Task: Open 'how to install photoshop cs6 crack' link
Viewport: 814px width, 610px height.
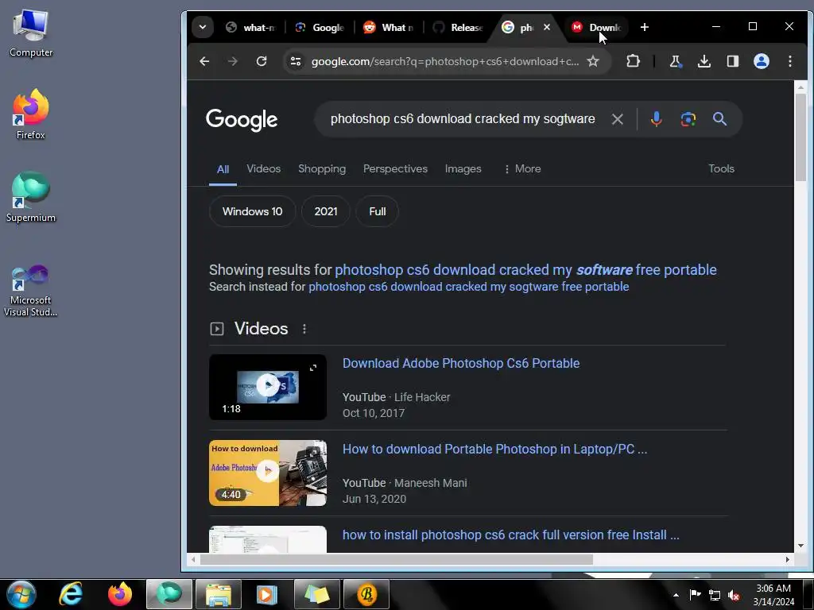Action: coord(511,535)
